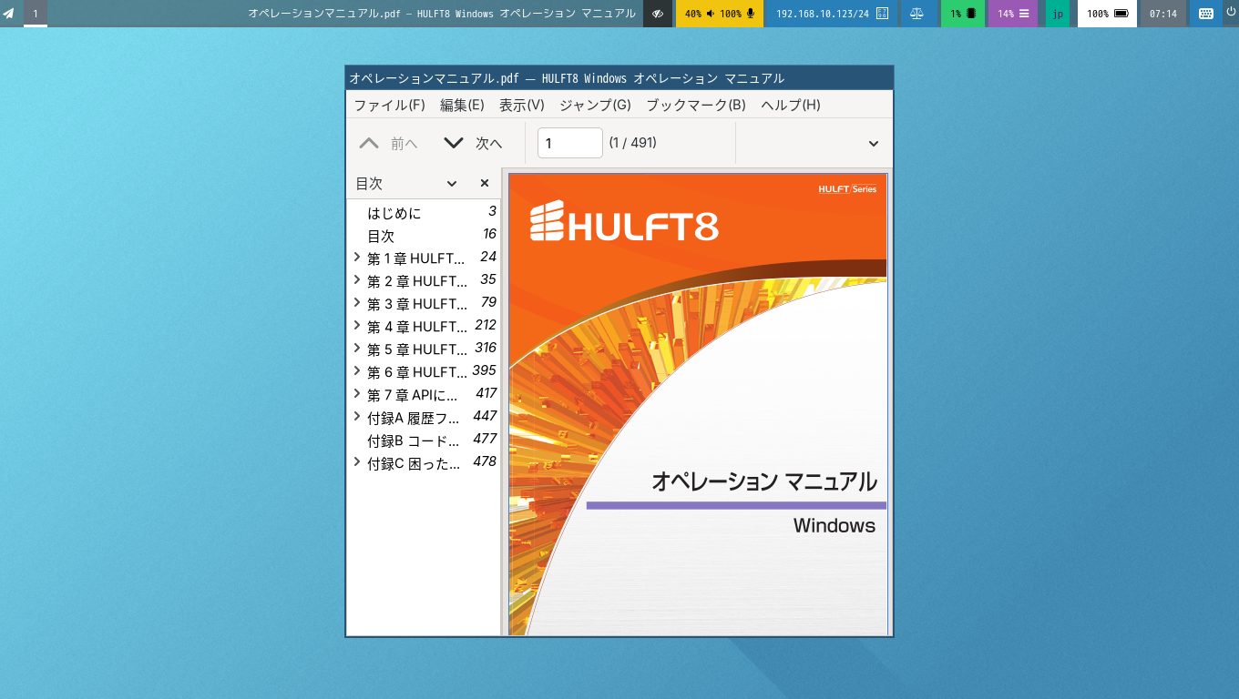The image size is (1239, 699).
Task: Go to the next page with 次へ
Action: click(473, 143)
